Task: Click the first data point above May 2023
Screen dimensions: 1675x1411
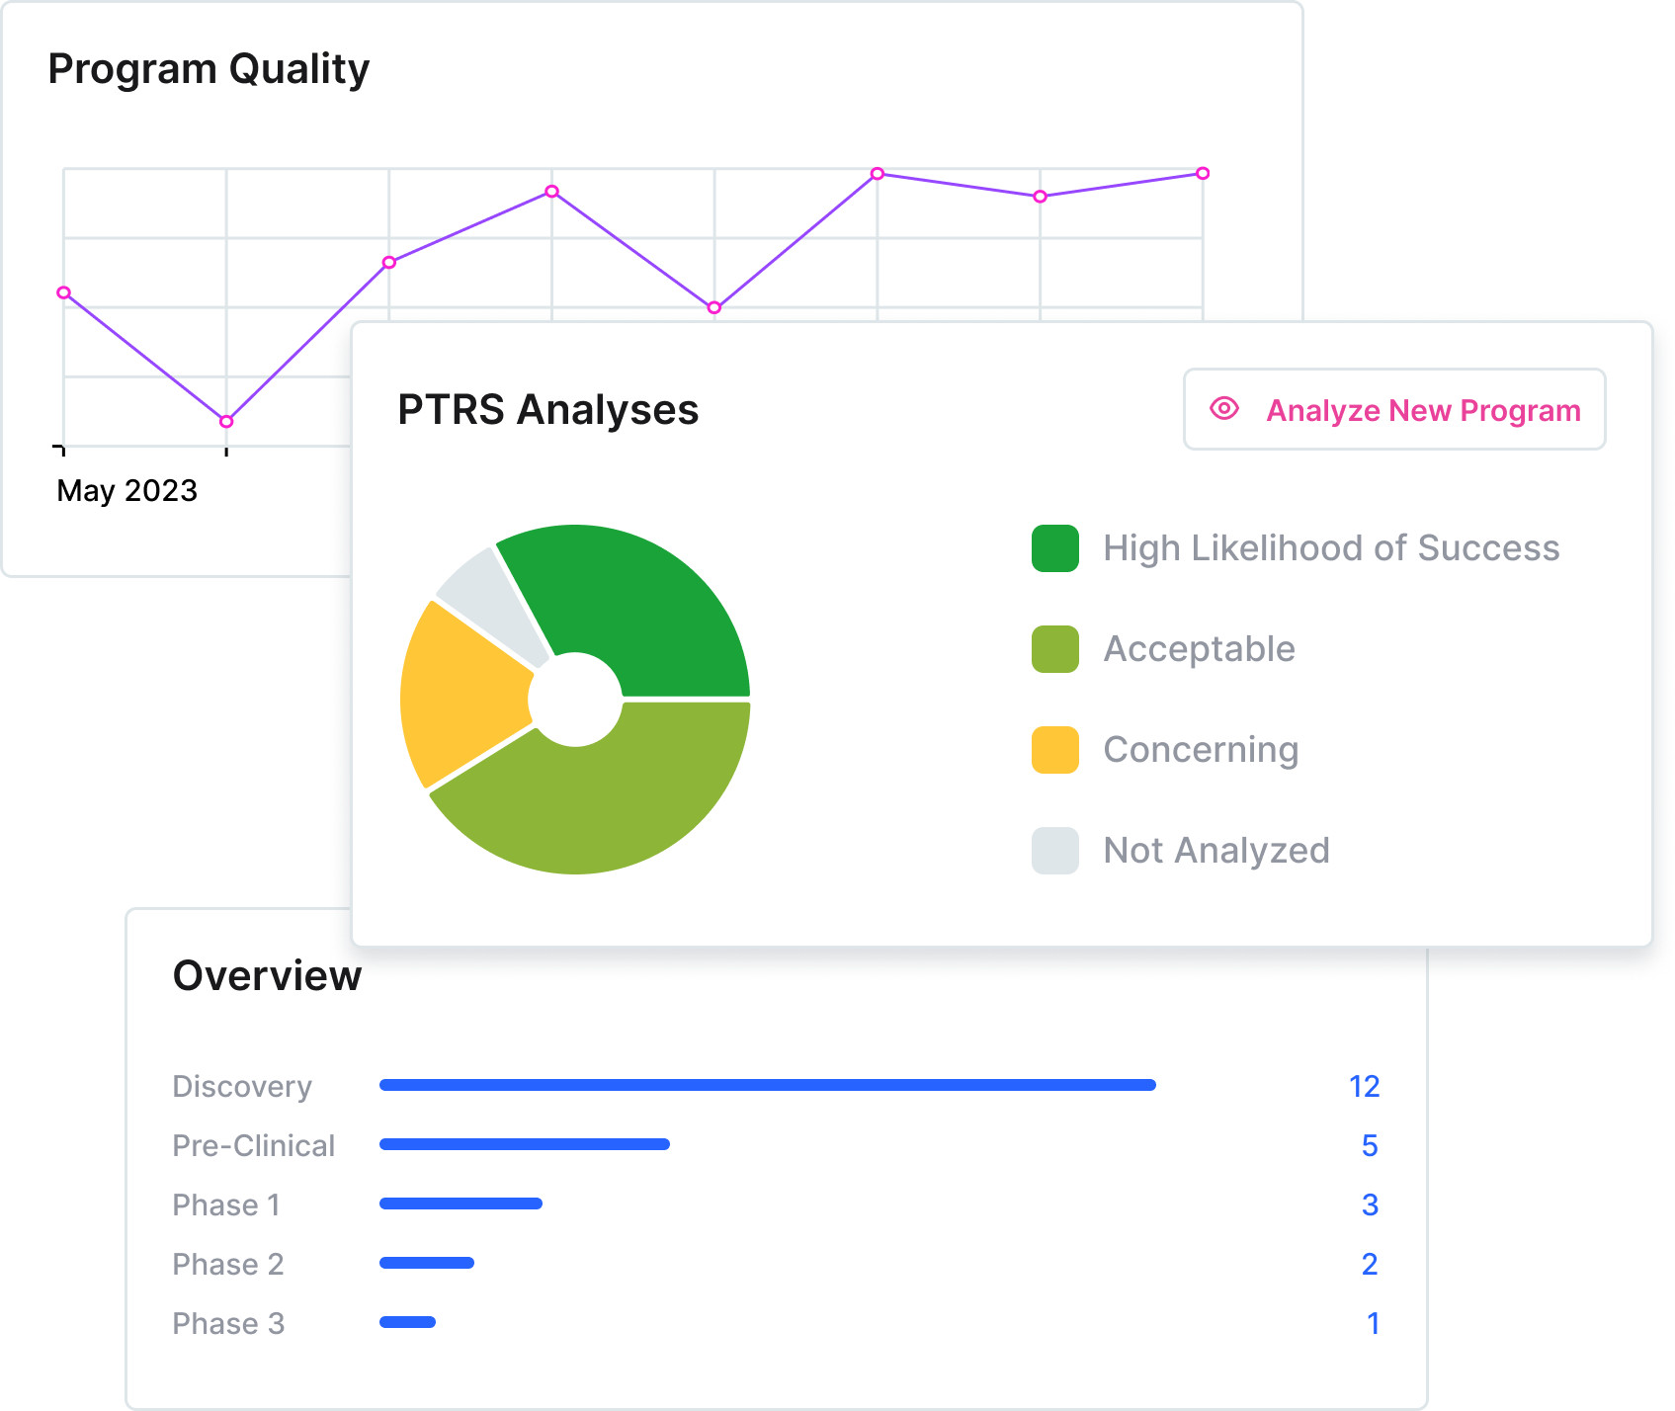Action: click(64, 292)
